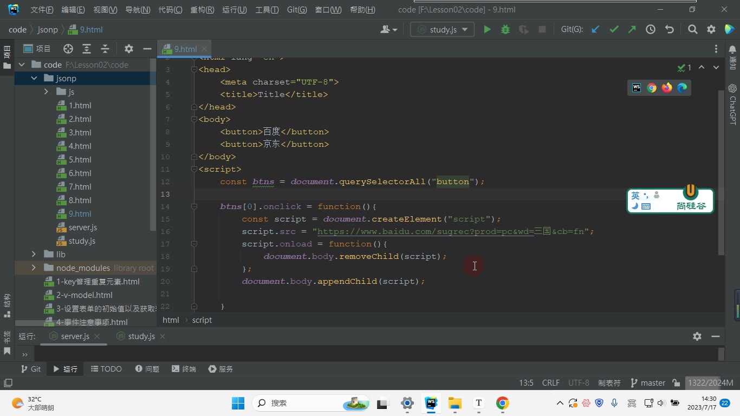
Task: Toggle read-only lock icon in status bar
Action: pos(676,383)
